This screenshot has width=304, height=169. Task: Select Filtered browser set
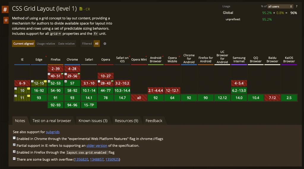(87, 44)
